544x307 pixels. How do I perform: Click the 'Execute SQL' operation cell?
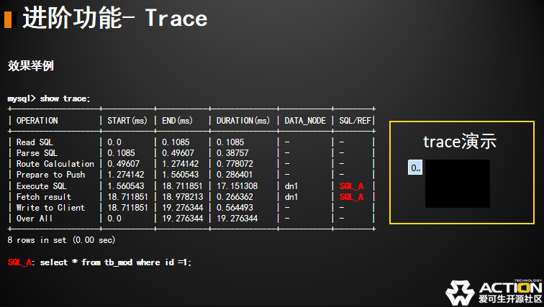(41, 186)
